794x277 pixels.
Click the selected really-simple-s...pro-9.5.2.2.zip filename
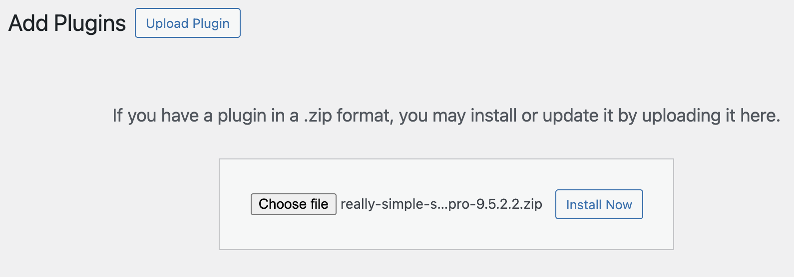coord(441,204)
